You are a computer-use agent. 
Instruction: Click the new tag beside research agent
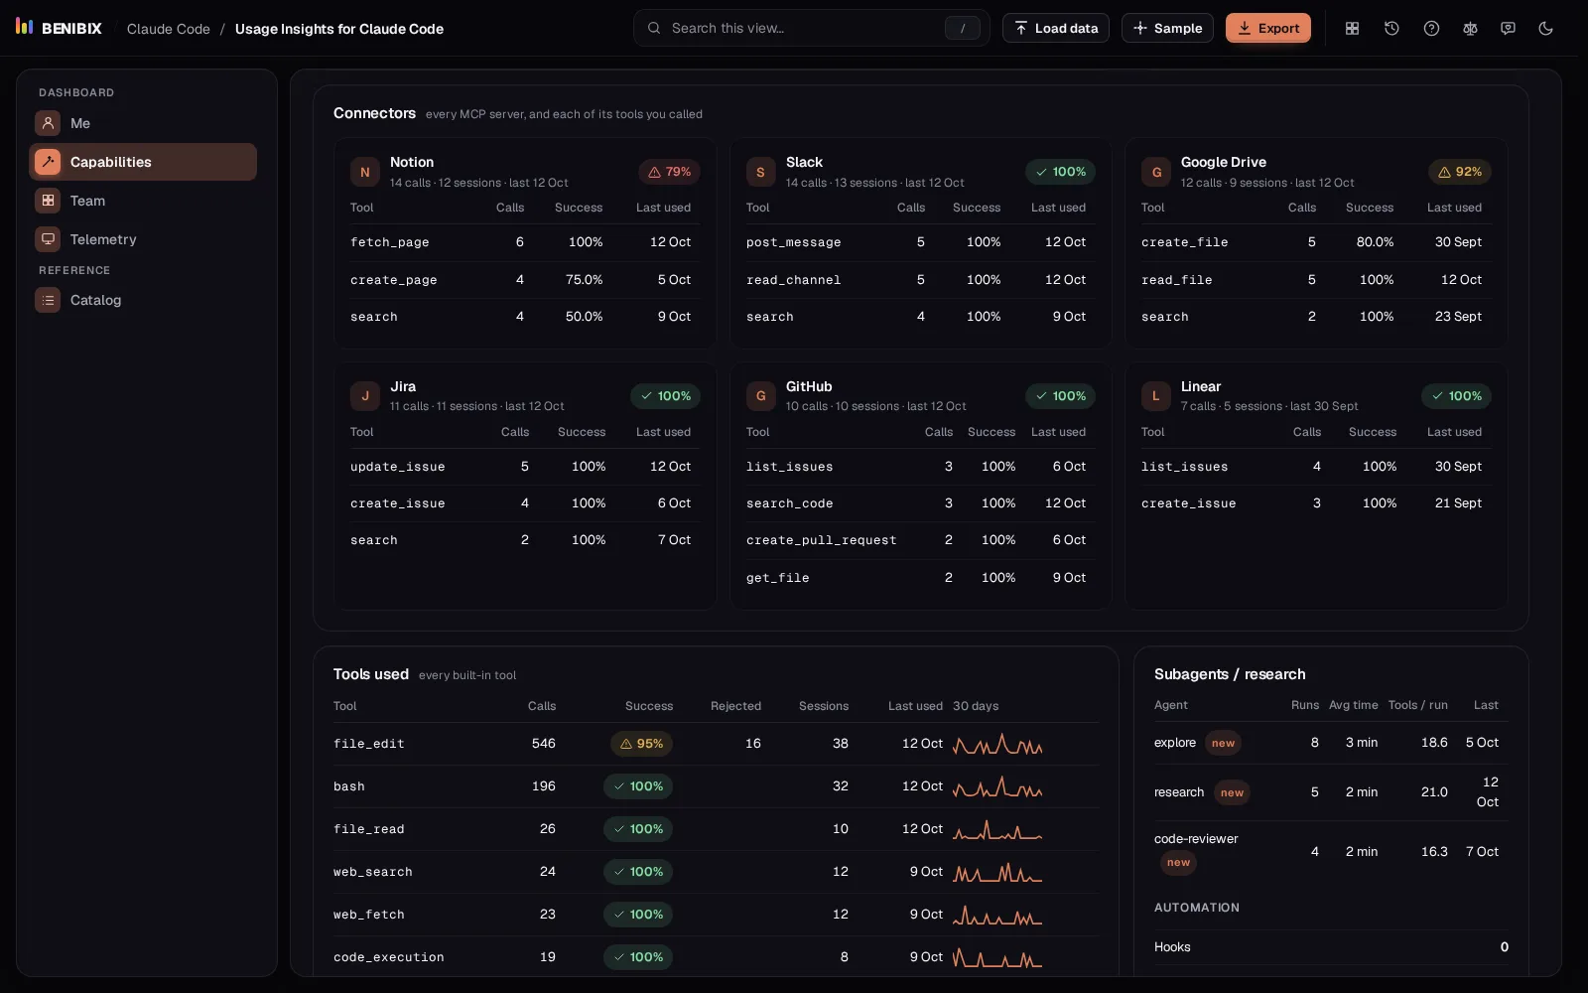tap(1232, 792)
